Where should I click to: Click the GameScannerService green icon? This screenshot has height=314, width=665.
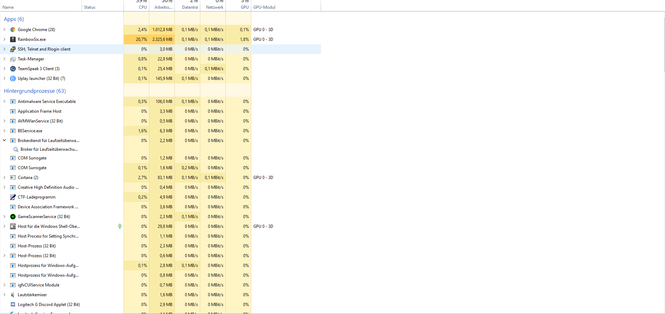tap(13, 217)
